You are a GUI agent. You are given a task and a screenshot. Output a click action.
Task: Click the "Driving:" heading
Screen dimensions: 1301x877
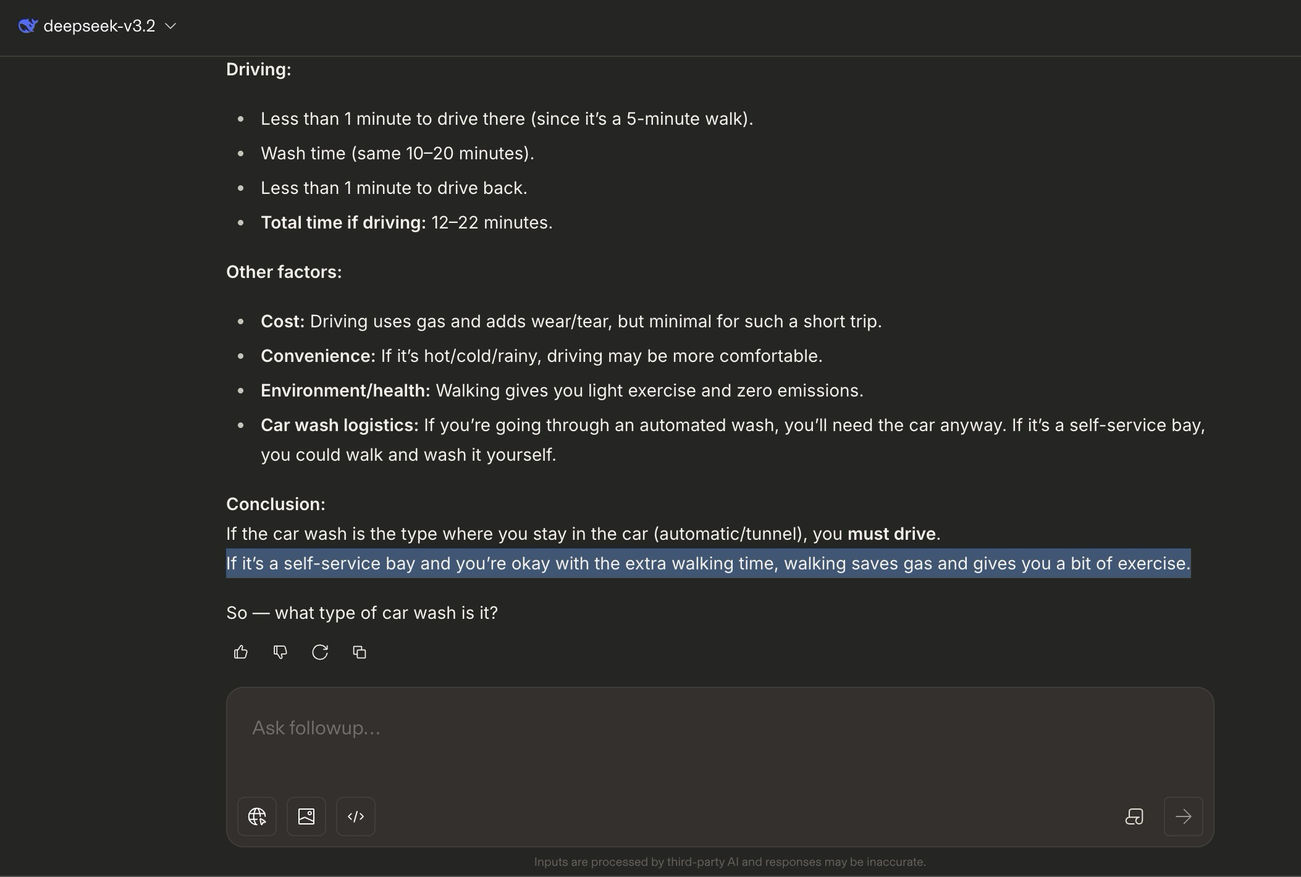(x=258, y=69)
